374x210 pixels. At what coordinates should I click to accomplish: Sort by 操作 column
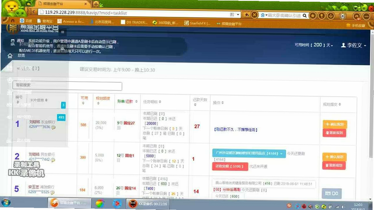coord(218,102)
